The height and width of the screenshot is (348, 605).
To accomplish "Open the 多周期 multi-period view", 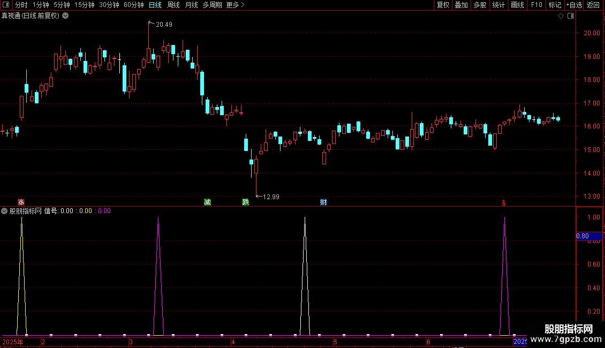I will click(212, 5).
